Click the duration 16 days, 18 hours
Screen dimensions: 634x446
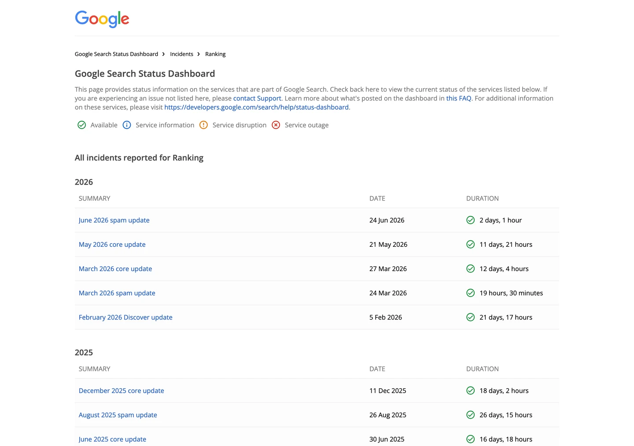coord(506,439)
